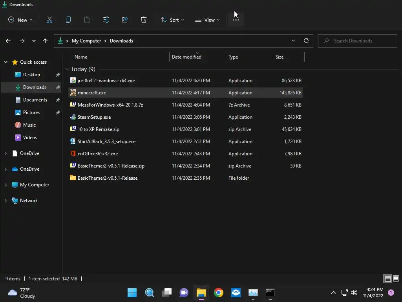Click Downloads in address breadcrumb
This screenshot has height=302, width=402.
(x=122, y=41)
